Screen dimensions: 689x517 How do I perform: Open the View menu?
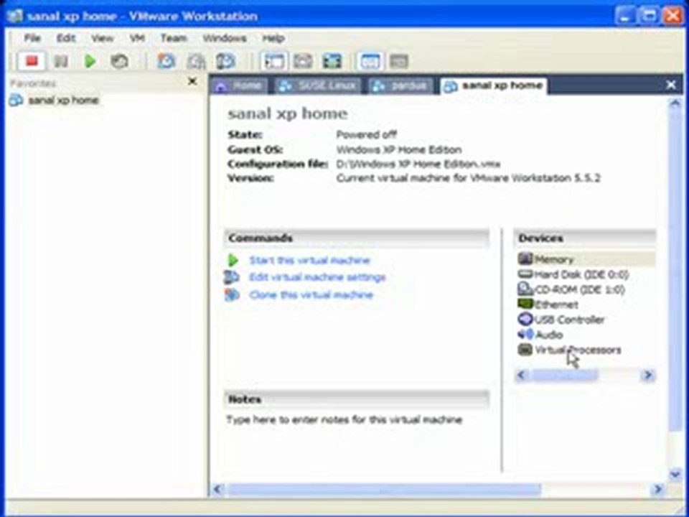(x=103, y=38)
